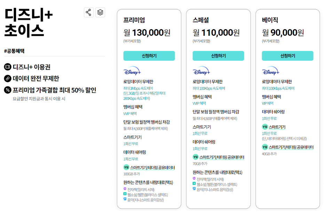Apply for the 스페셜 plan with 신청하기
Screen dimensions: 324x212
pos(219,56)
